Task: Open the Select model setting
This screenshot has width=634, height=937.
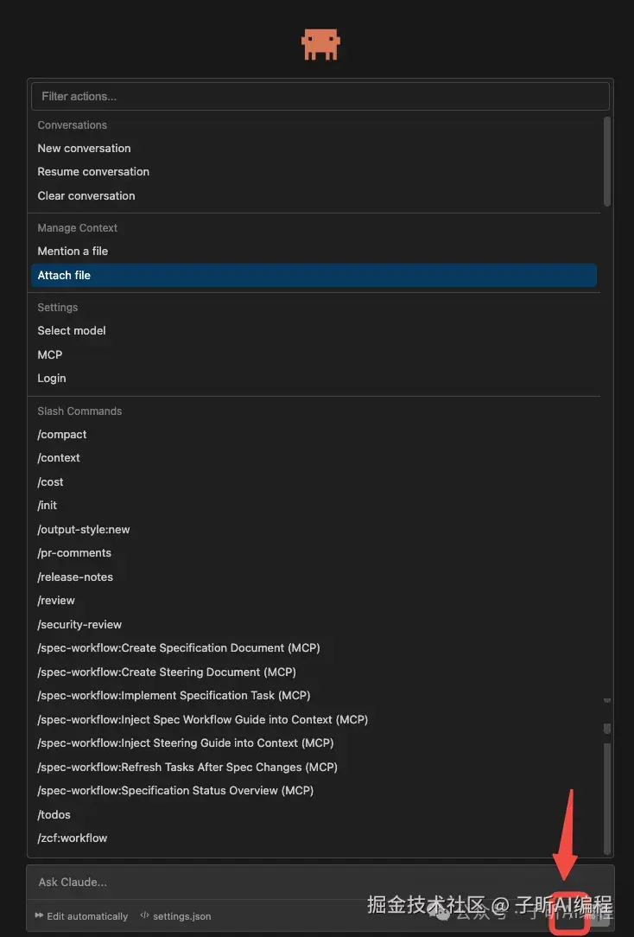Action: point(72,331)
